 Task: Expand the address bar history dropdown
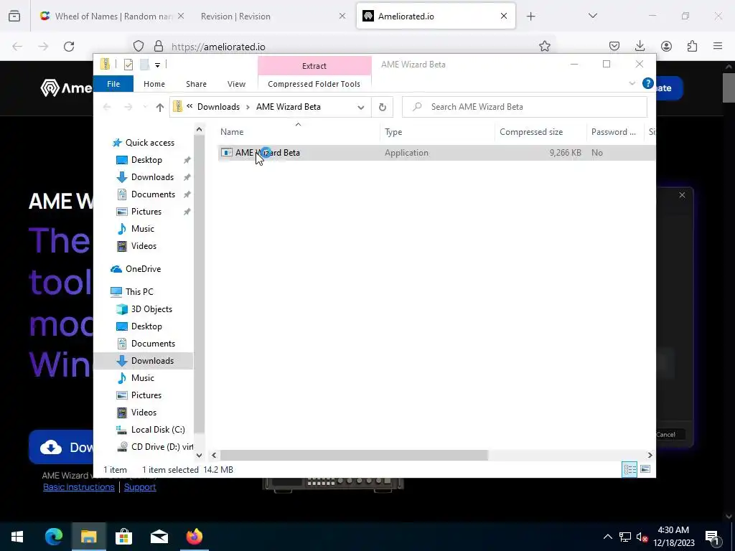360,108
